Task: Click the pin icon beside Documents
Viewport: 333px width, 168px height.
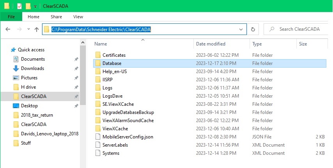Action: pyautogui.click(x=76, y=59)
